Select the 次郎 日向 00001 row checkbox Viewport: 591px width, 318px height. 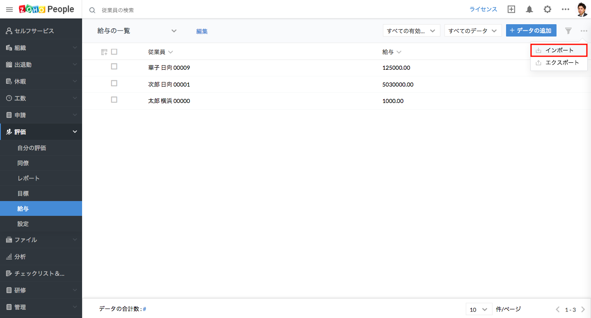pyautogui.click(x=114, y=83)
